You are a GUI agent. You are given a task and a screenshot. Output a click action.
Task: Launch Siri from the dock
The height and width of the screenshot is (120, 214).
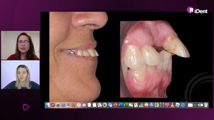pyautogui.click(x=53, y=105)
